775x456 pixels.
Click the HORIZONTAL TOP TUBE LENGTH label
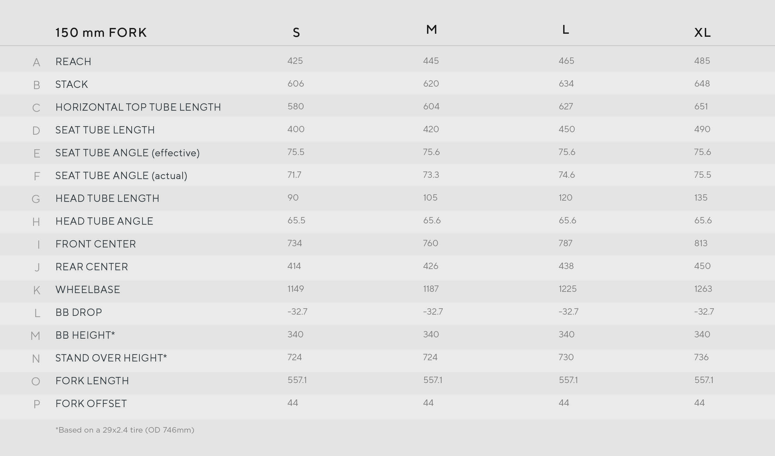tap(138, 107)
